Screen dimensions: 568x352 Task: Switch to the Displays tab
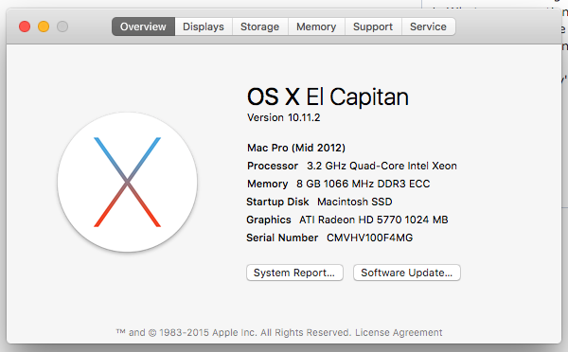(204, 26)
